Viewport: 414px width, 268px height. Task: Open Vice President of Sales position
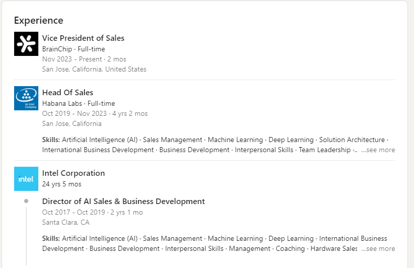[x=83, y=38]
